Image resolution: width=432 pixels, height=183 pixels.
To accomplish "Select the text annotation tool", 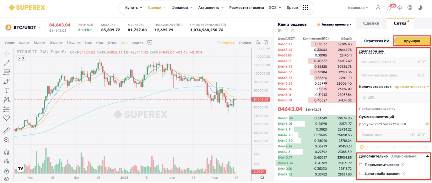I will click(x=7, y=90).
